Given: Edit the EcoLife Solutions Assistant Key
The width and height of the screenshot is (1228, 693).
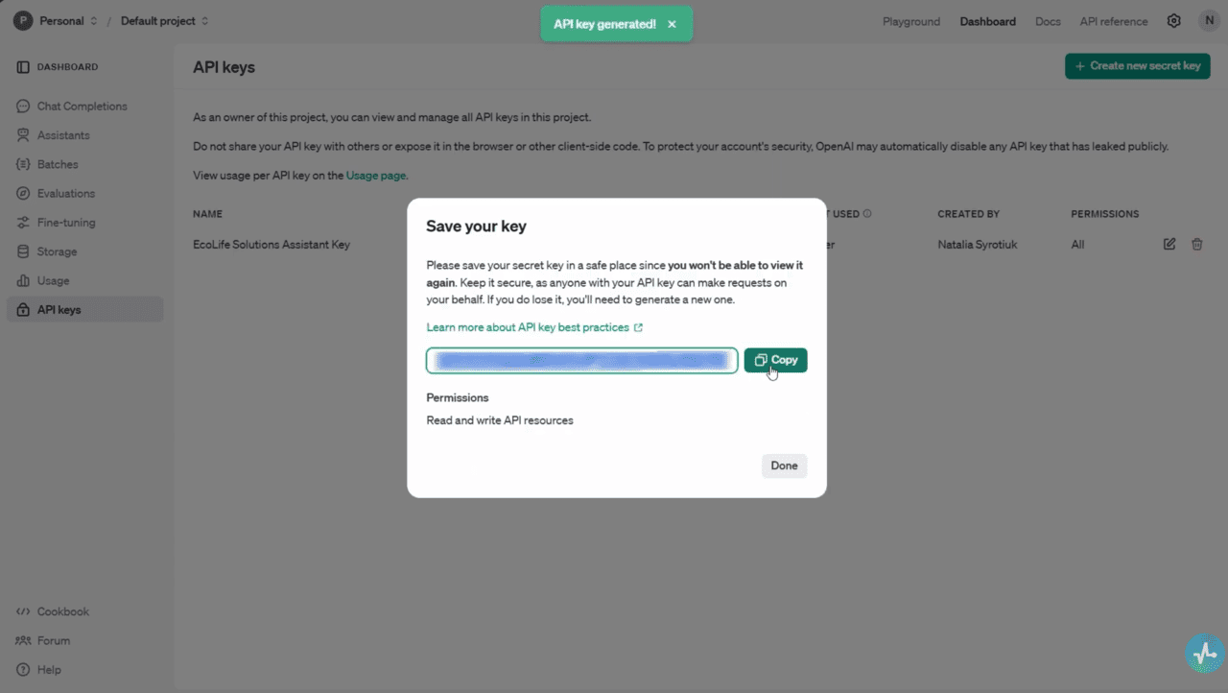Looking at the screenshot, I should 1169,244.
